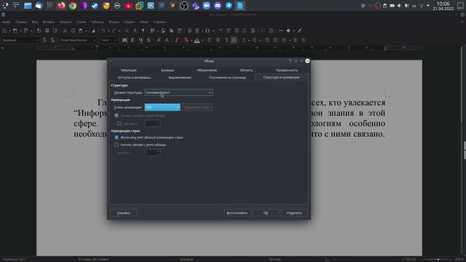Open the Times New Roman font dropdown

tap(78, 40)
